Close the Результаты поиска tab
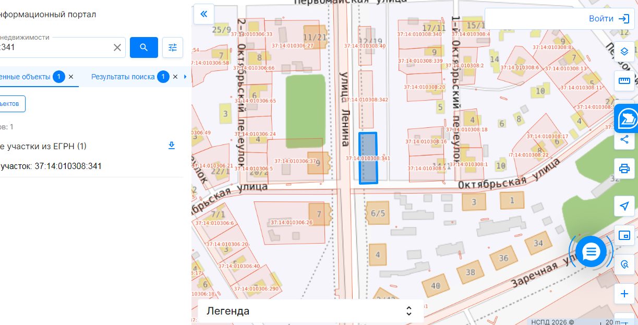This screenshot has width=638, height=325. [x=175, y=77]
